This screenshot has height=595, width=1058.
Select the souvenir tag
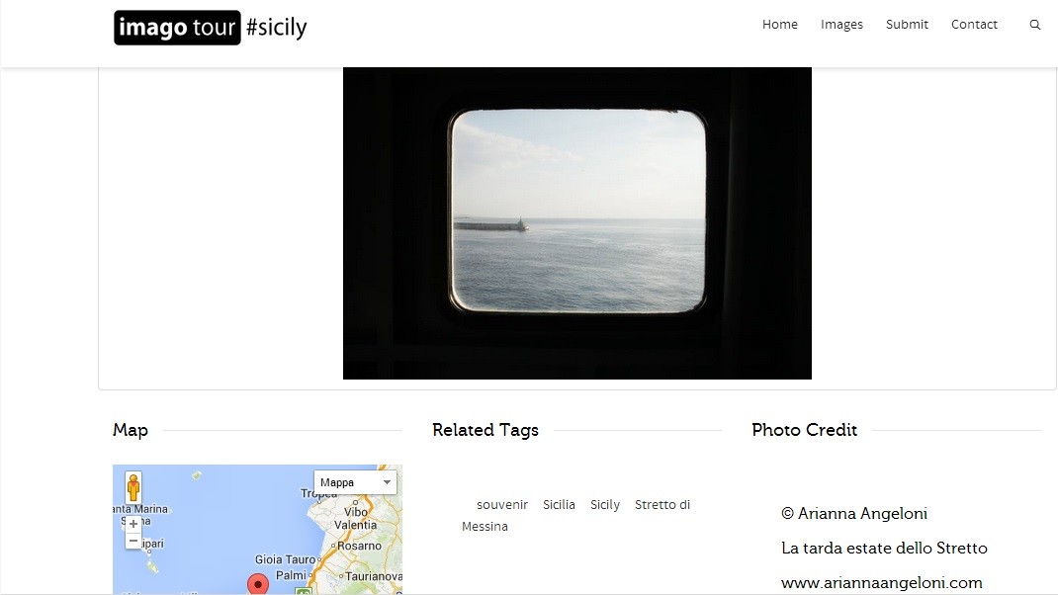click(x=502, y=505)
